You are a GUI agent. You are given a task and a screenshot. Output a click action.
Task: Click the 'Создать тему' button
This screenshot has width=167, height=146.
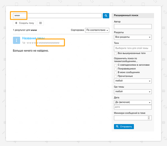point(25,23)
